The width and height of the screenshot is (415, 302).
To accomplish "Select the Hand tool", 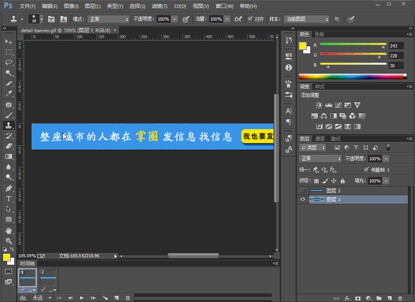I will tap(9, 231).
